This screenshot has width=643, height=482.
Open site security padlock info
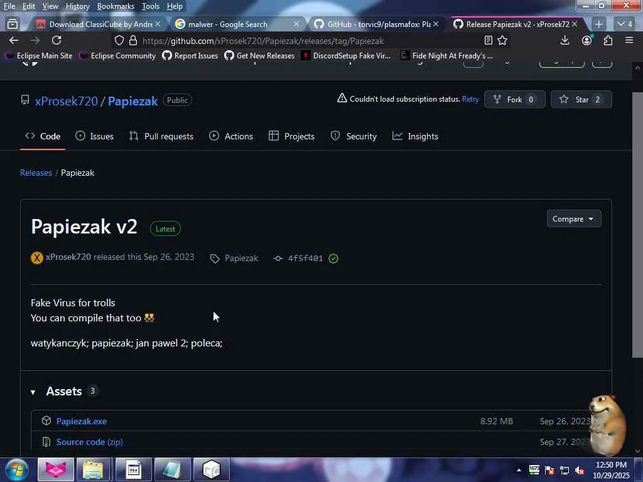click(133, 40)
